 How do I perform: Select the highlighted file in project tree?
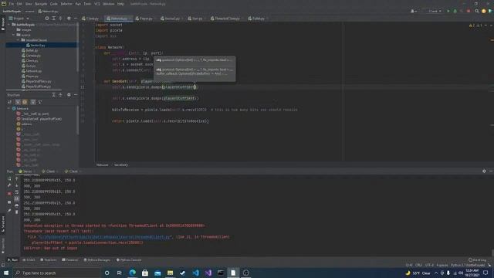click(42, 46)
